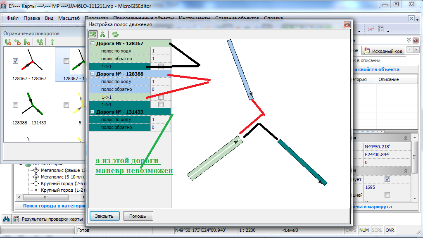Collapse the Дорога № - 128367 group
The image size is (423, 238).
pyautogui.click(x=93, y=43)
